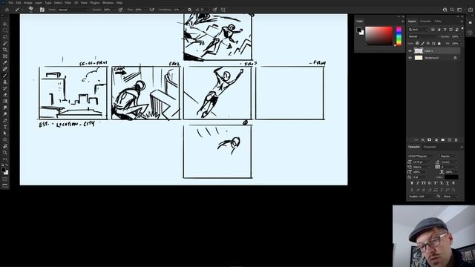
Task: Create a new layer group
Action: tap(443, 140)
